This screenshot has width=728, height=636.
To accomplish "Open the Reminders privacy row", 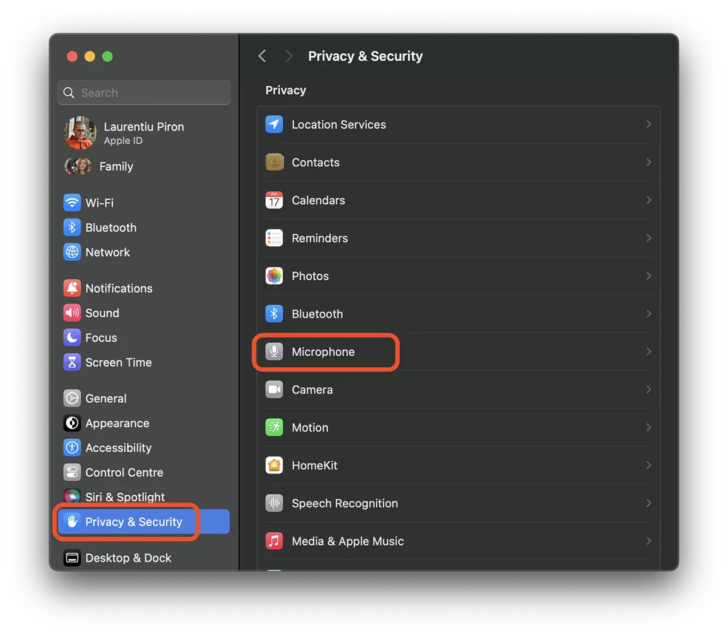I will pos(320,238).
